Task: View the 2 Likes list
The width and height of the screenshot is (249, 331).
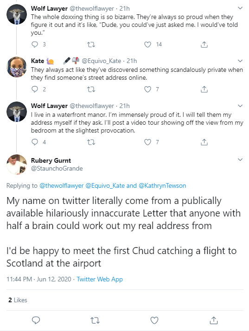Action: click(18, 300)
